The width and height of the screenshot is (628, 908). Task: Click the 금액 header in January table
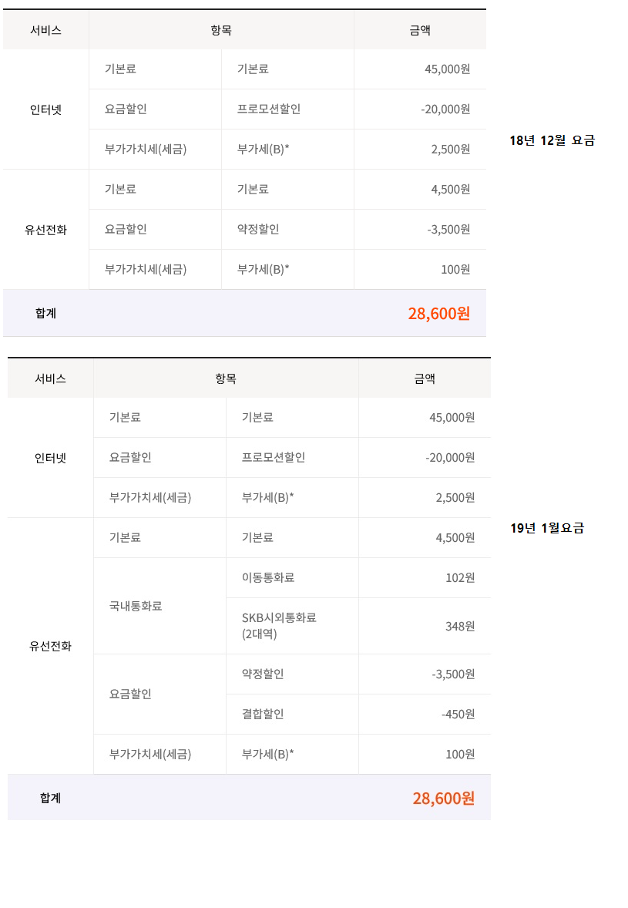click(x=425, y=378)
